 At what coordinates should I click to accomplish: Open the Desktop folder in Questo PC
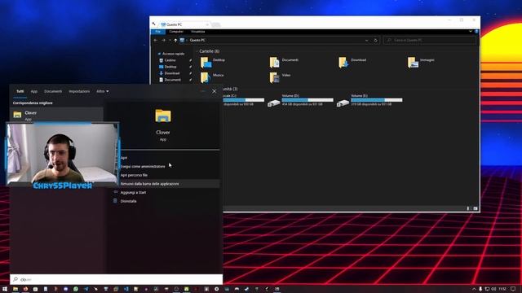point(212,62)
